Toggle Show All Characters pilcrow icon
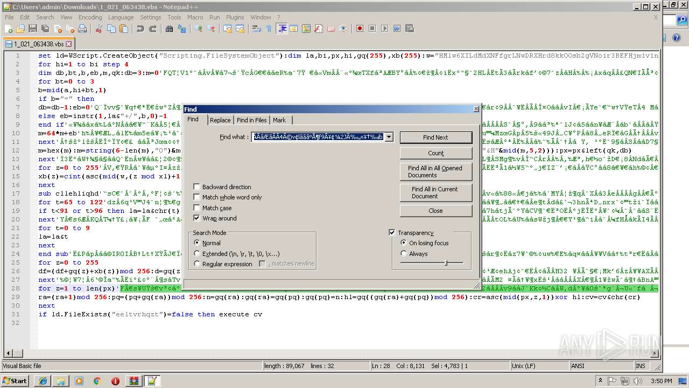Image resolution: width=689 pixels, height=388 pixels. pyautogui.click(x=269, y=29)
